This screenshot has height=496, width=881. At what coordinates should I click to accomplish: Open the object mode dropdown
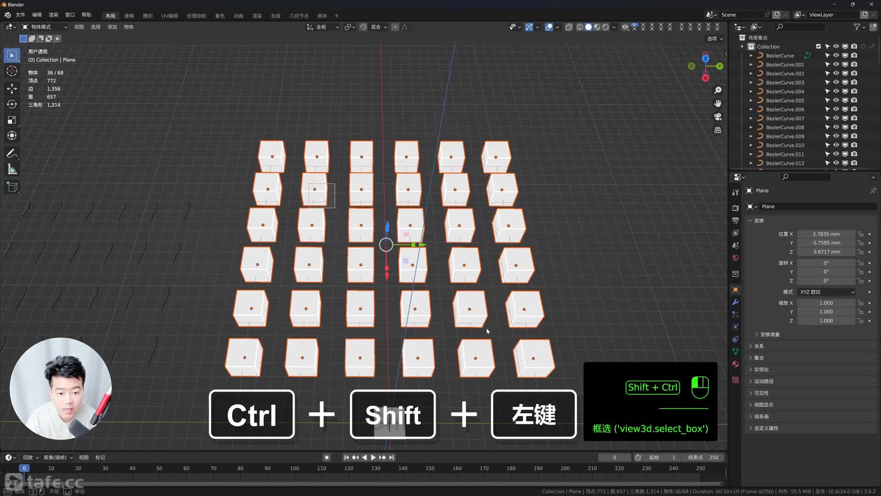45,27
